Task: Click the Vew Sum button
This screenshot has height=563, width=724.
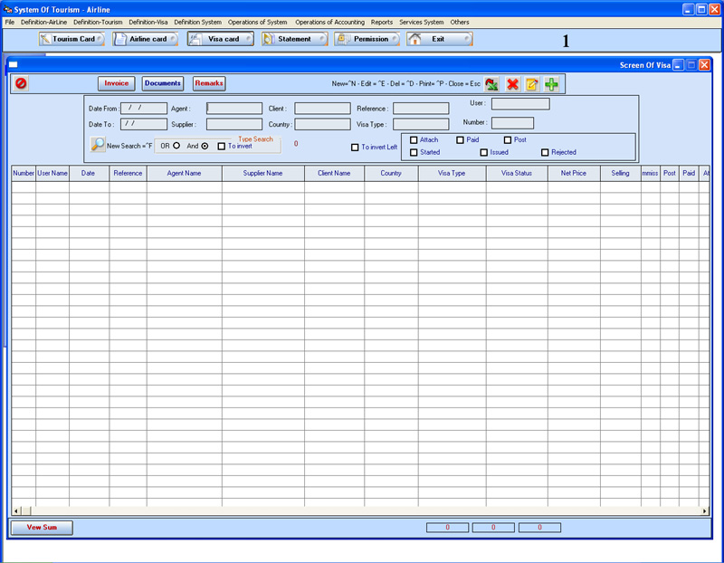Action: (x=42, y=527)
